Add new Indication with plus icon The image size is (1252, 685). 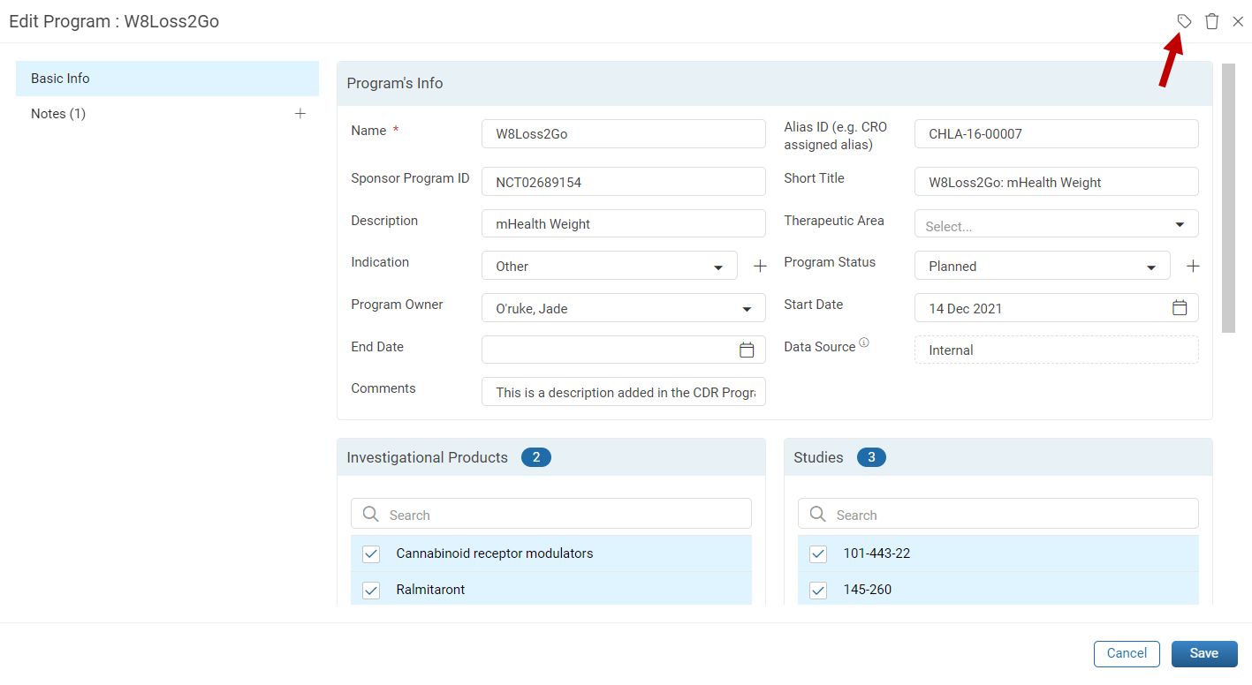(760, 266)
